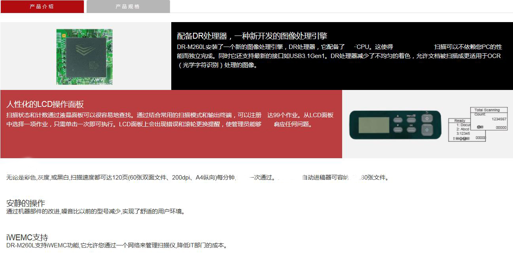Viewport: 513px width, 260px height.
Task: Click the line starting "扫描状态和计数通过液晶面板"
Action: point(170,115)
